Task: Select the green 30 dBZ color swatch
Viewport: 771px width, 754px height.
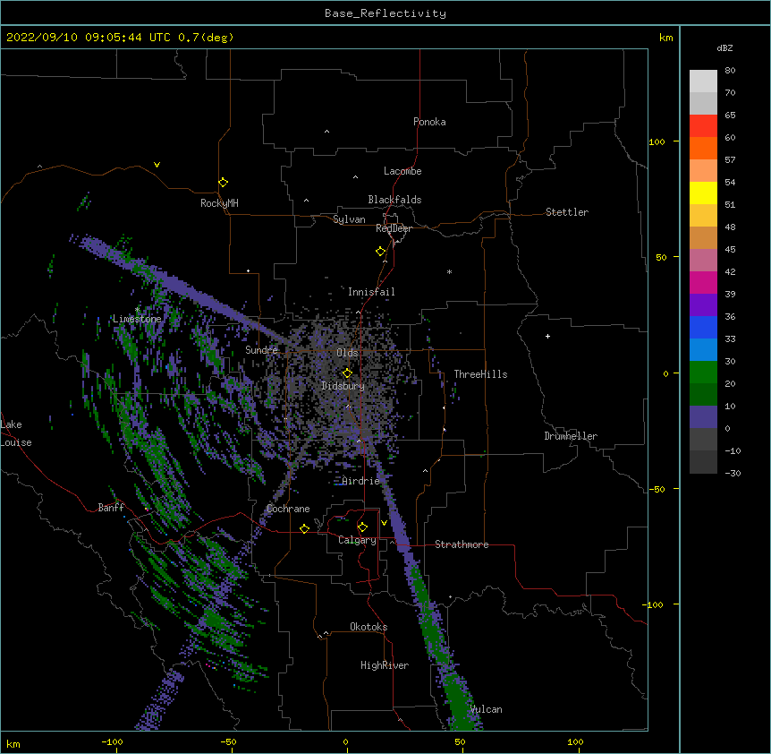Action: click(703, 373)
